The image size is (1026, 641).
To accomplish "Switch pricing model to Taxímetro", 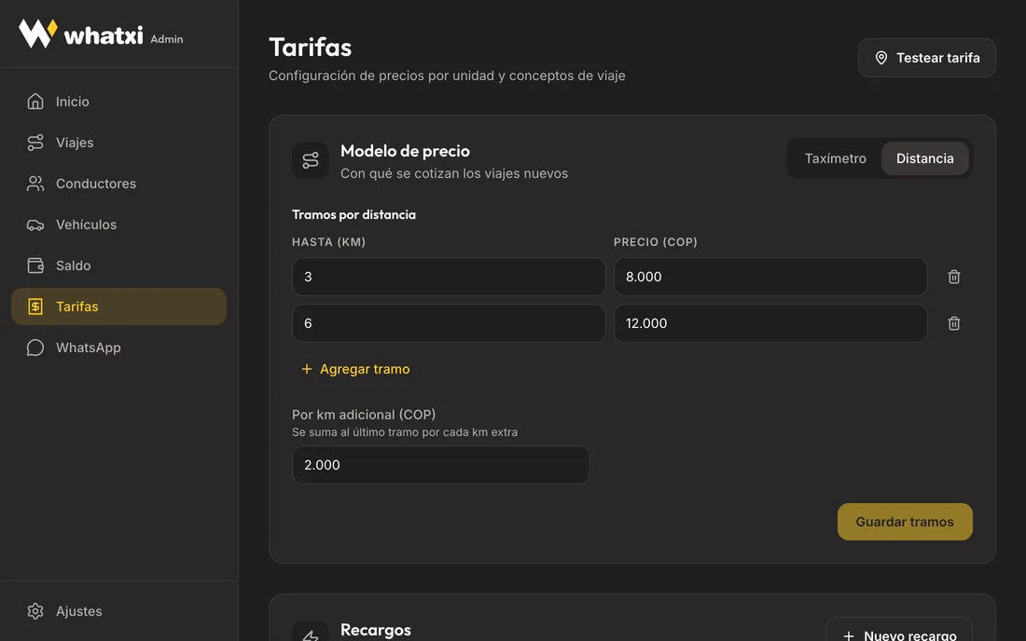I will (x=835, y=158).
